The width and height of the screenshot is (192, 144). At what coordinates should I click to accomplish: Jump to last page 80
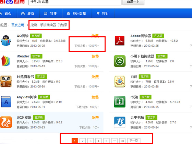coord(122,141)
